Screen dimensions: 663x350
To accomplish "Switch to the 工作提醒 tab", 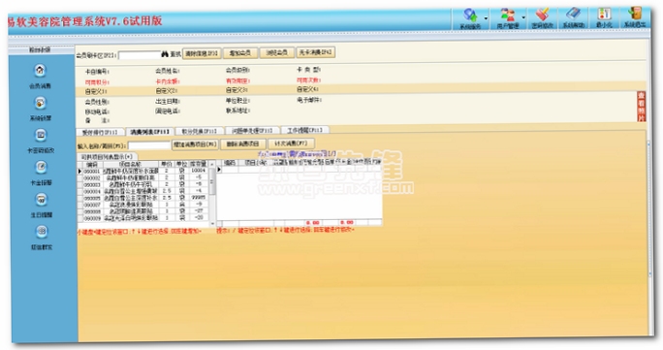I will pos(304,130).
